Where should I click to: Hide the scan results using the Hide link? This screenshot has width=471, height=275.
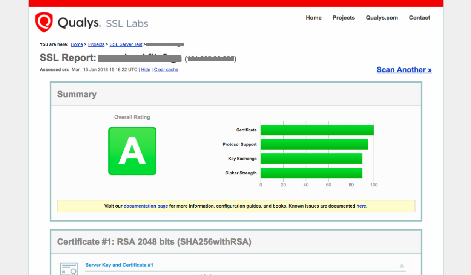click(x=146, y=70)
